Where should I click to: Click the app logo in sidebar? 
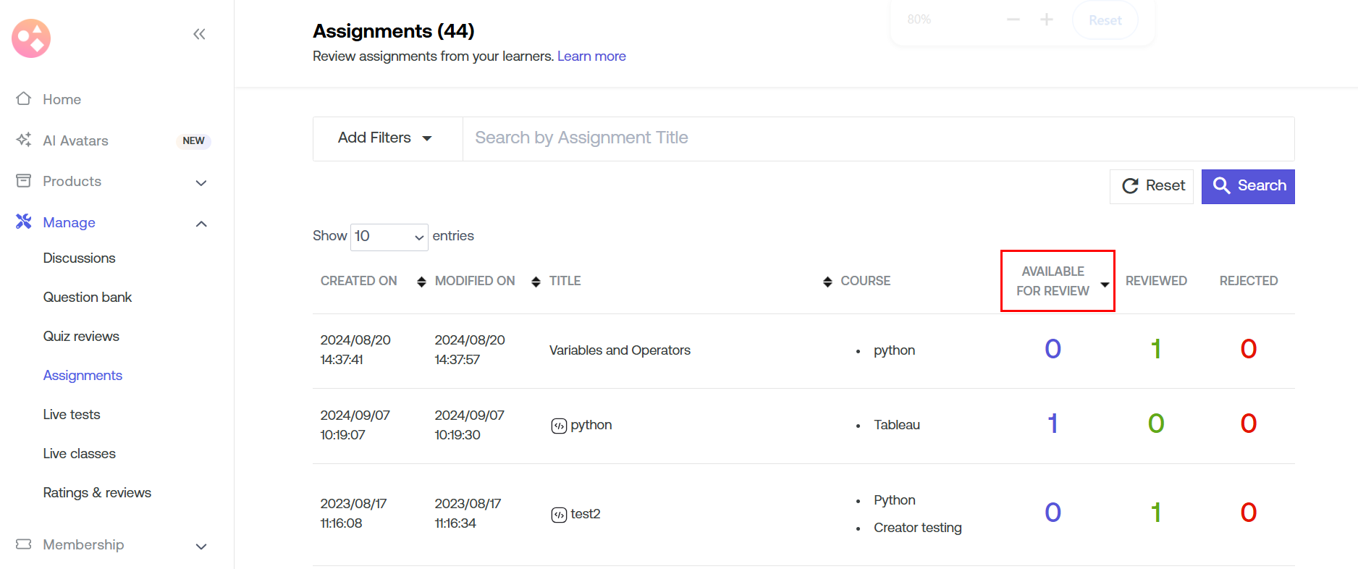[x=31, y=38]
